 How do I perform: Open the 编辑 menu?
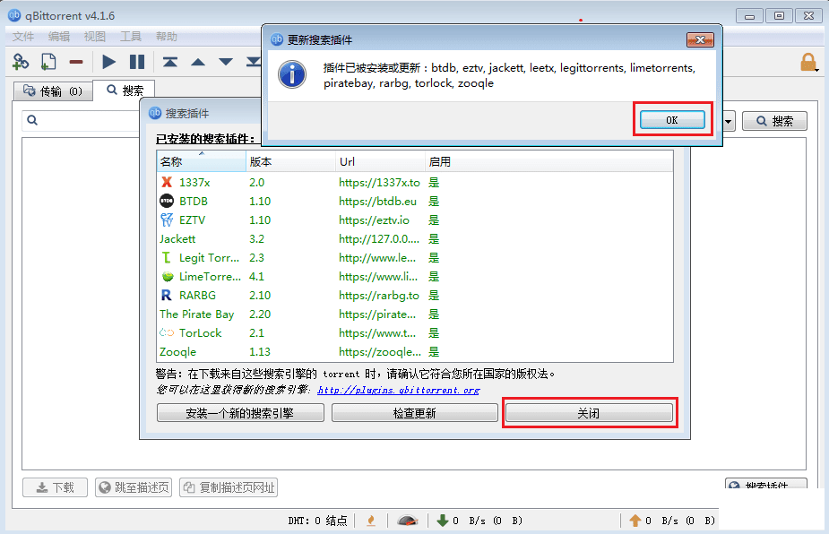(x=58, y=37)
